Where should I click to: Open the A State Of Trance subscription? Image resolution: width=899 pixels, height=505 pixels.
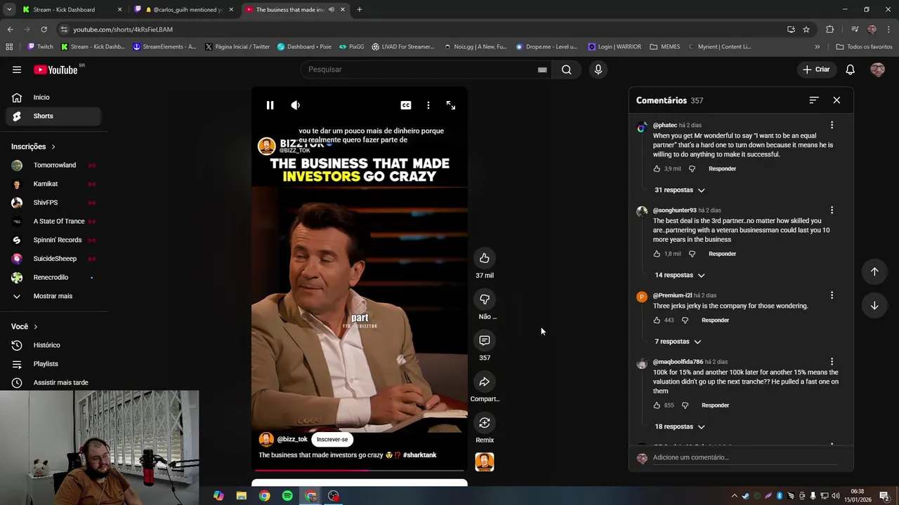[53, 222]
